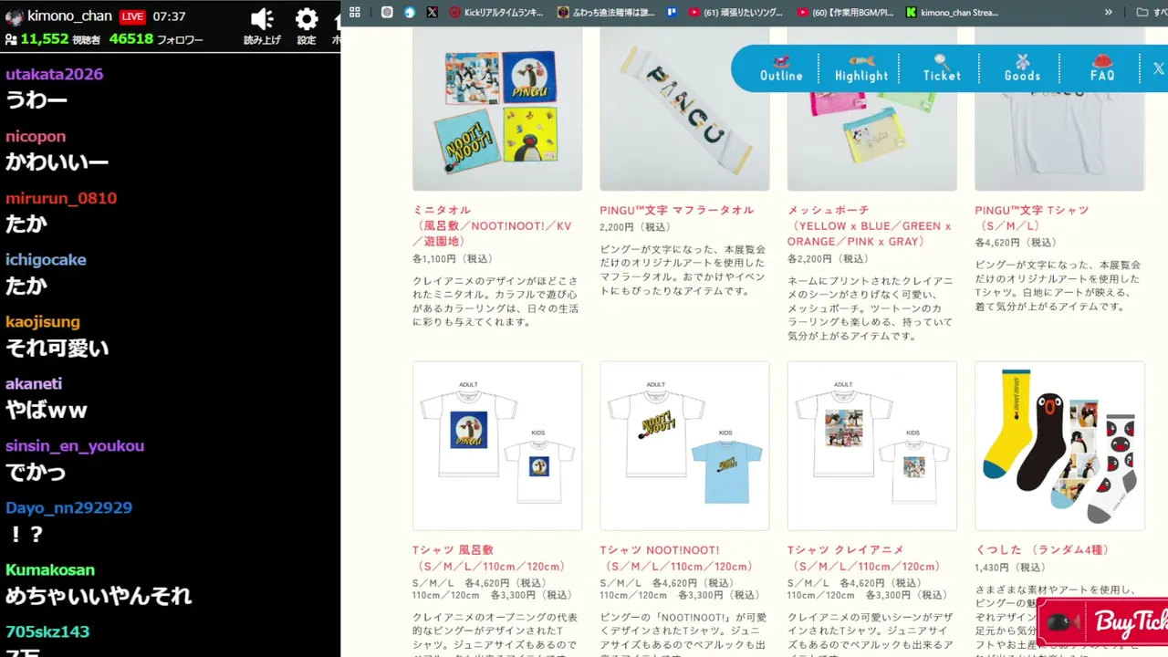The height and width of the screenshot is (657, 1168).
Task: Click the Buy Ticket button
Action: point(1102,622)
